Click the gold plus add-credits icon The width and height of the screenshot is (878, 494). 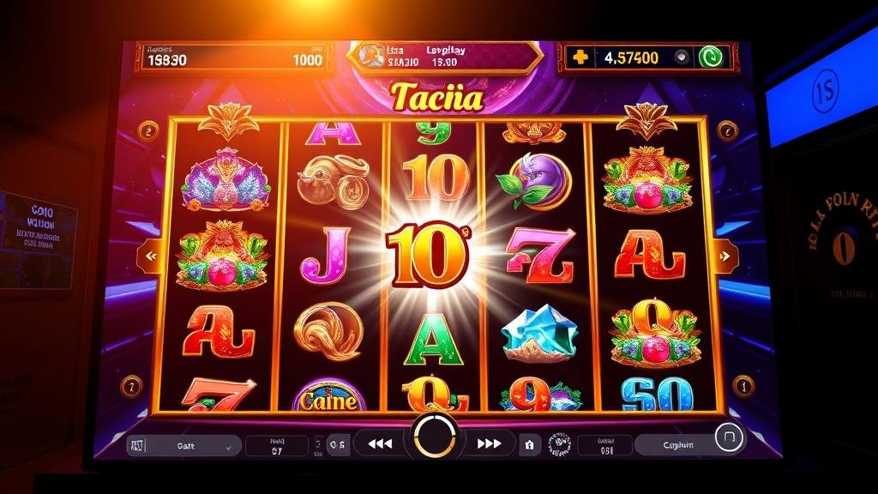pyautogui.click(x=580, y=57)
